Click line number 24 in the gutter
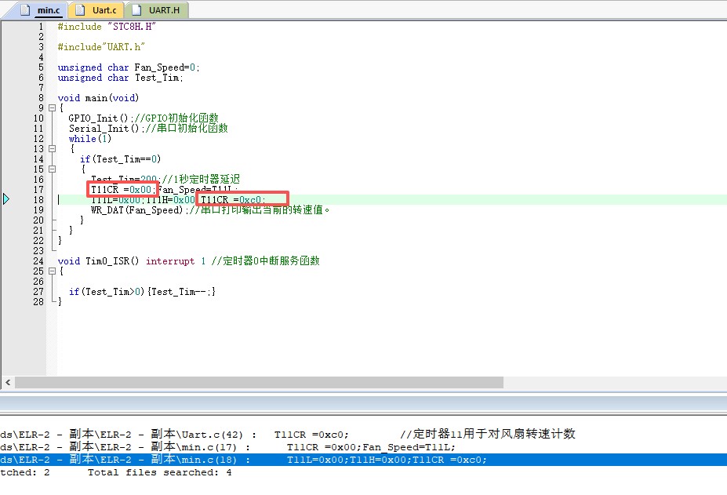The image size is (727, 495). coord(38,261)
